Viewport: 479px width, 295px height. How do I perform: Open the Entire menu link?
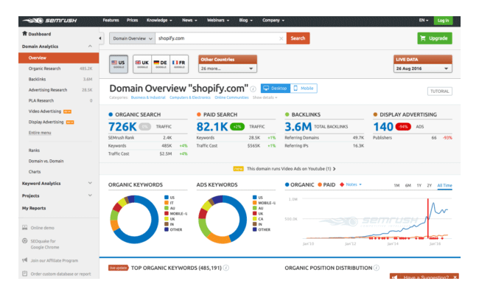(x=40, y=133)
